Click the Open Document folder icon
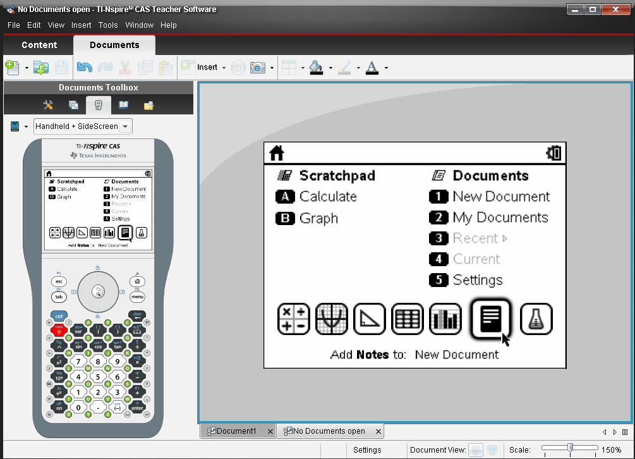635x459 pixels. point(41,68)
